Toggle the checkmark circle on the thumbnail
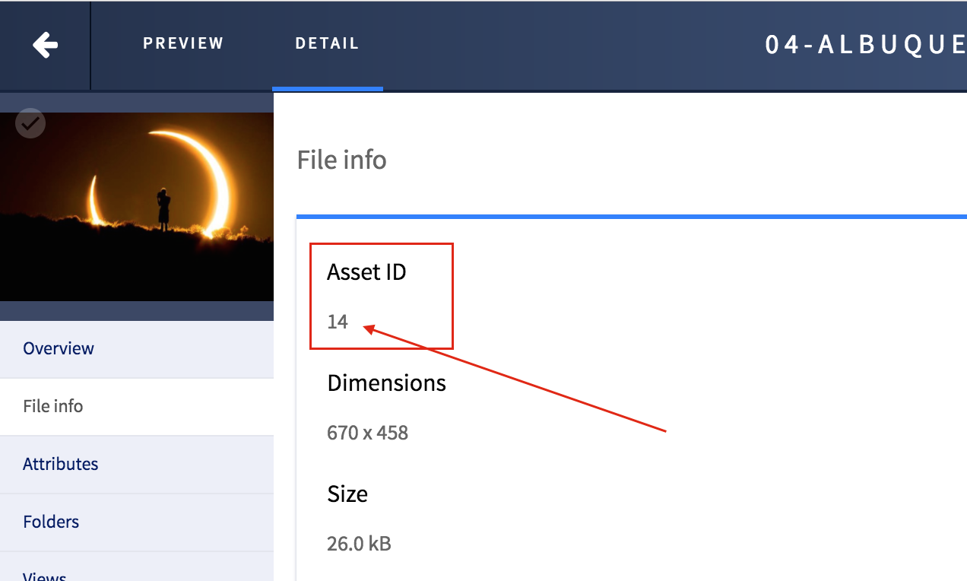Image resolution: width=967 pixels, height=581 pixels. [30, 123]
